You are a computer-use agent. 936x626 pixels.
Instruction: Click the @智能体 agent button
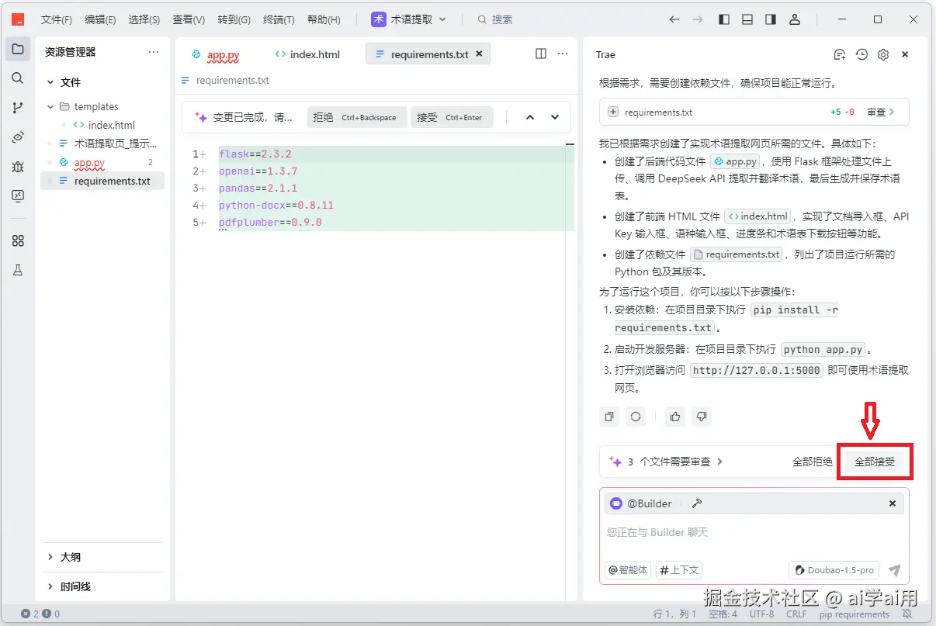click(627, 570)
